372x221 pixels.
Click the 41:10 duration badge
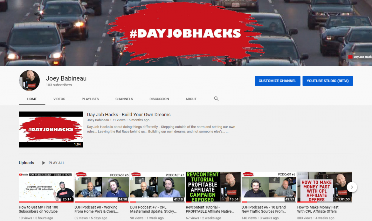[178, 199]
